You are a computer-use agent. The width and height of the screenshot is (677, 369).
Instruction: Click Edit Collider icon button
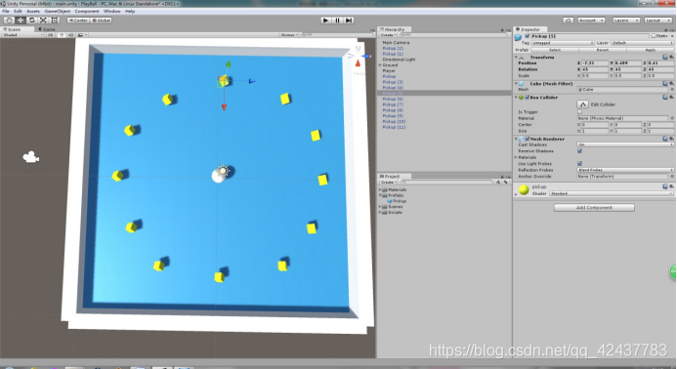(582, 104)
